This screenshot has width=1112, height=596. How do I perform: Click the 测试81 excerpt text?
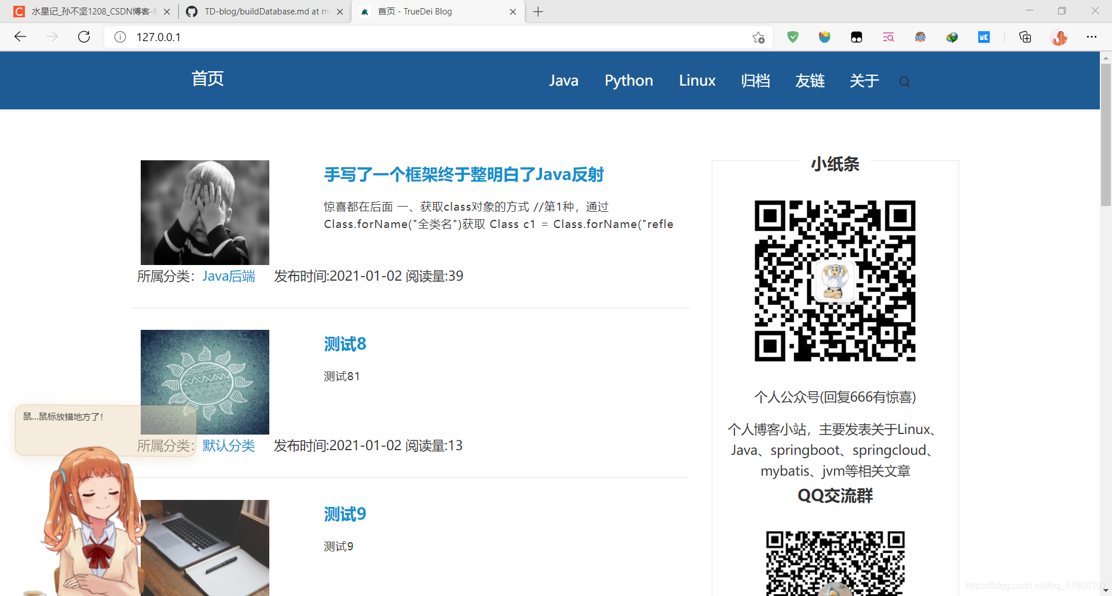coord(342,376)
